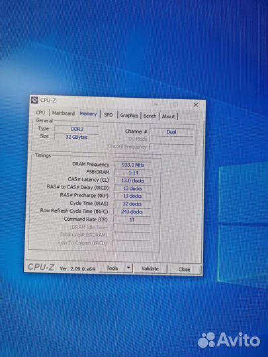The width and height of the screenshot is (268, 357).
Task: Open the About tab
Action: click(x=168, y=116)
